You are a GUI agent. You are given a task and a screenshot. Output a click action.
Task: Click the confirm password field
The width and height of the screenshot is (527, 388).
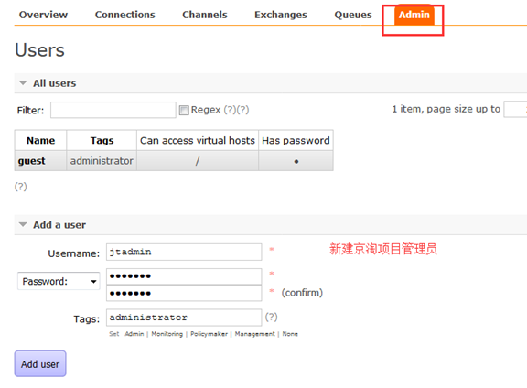click(x=184, y=293)
